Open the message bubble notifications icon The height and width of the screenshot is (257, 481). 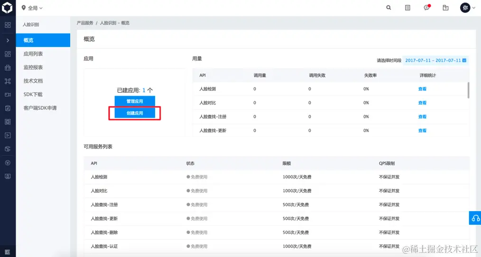[x=427, y=8]
